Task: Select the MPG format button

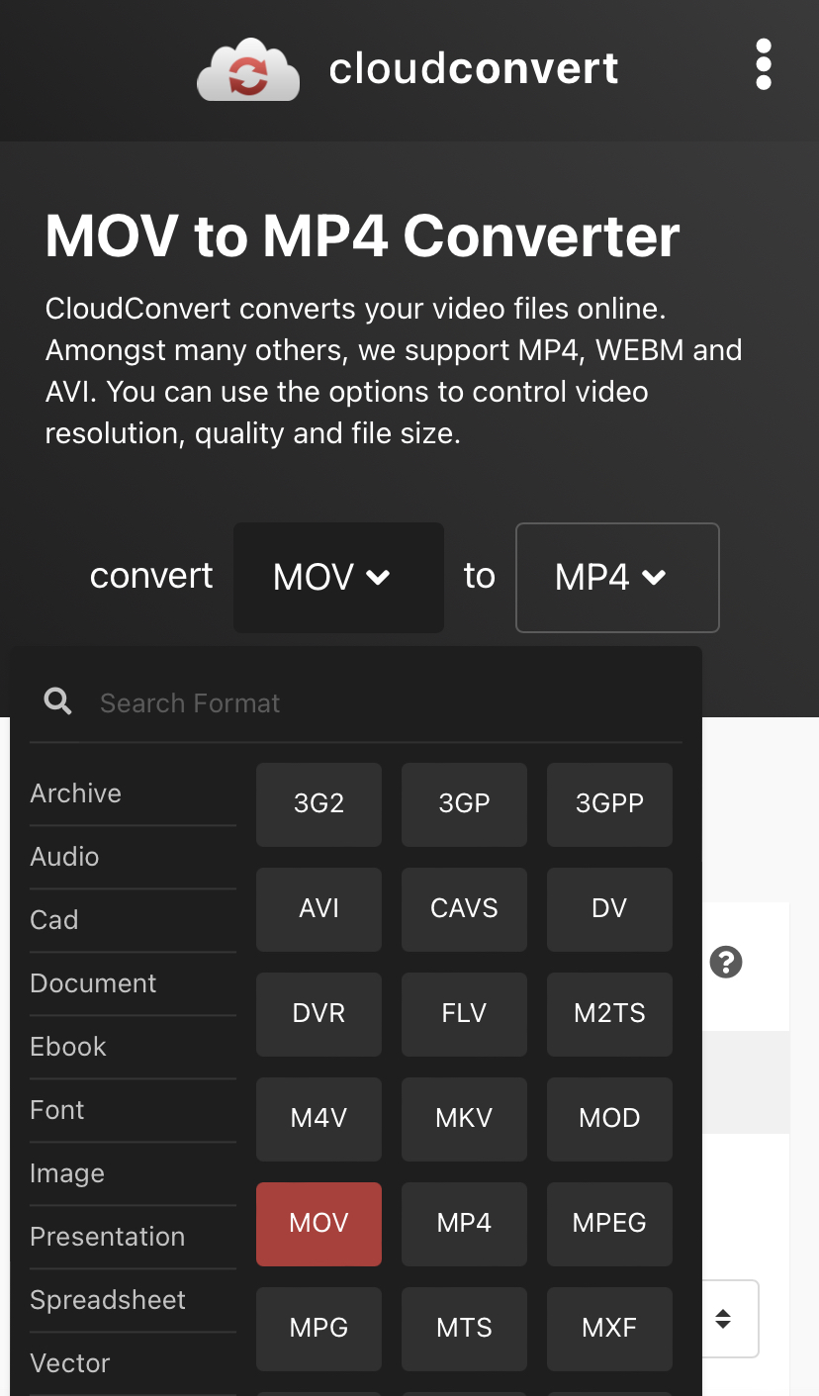Action: coord(318,1329)
